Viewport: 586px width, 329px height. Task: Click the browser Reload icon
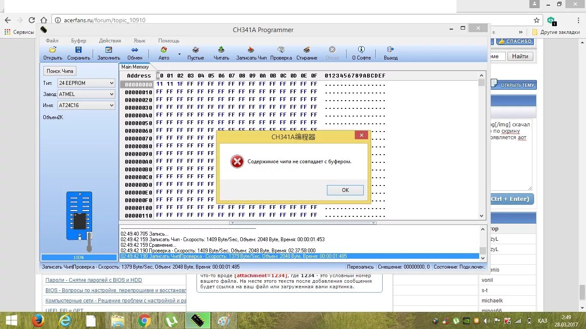(32, 20)
